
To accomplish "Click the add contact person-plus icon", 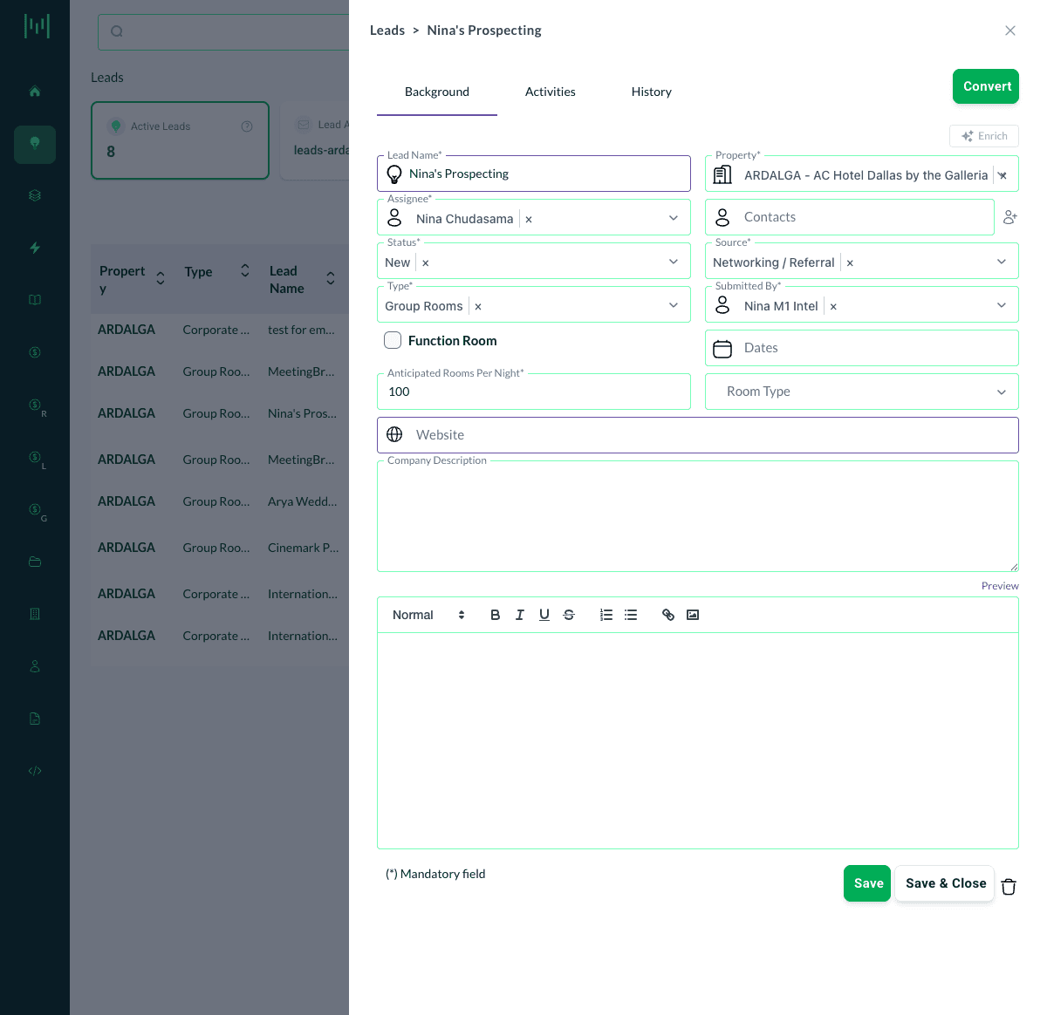I will 1010,217.
